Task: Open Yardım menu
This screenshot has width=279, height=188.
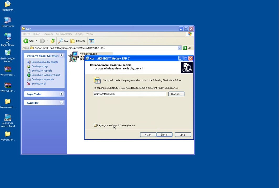Action: (90, 34)
